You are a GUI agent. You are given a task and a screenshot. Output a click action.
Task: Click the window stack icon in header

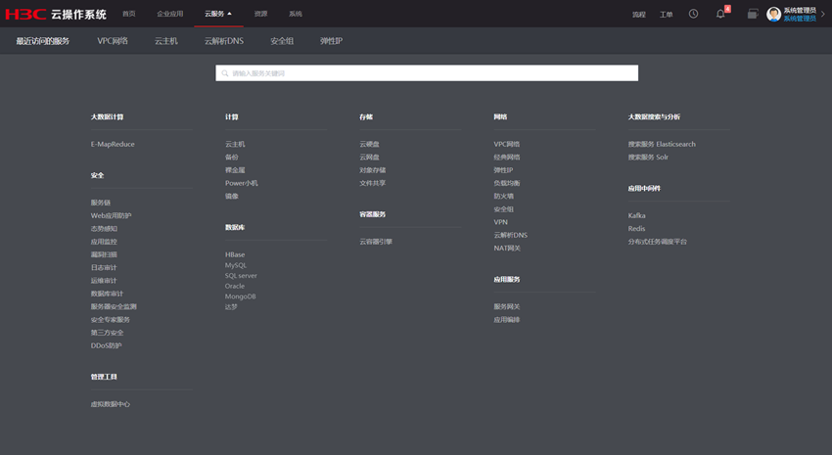[752, 14]
